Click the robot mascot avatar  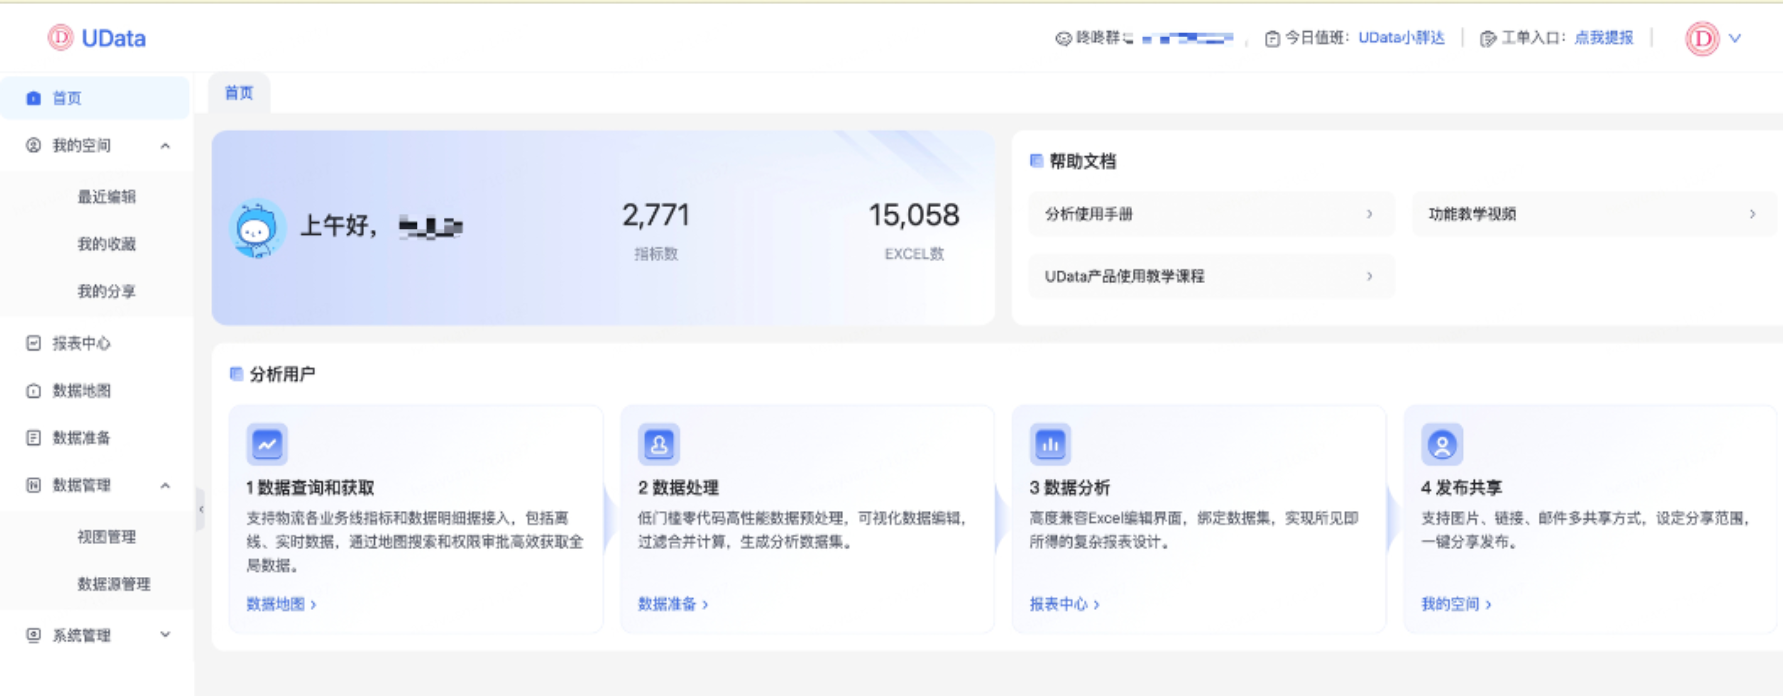point(257,228)
